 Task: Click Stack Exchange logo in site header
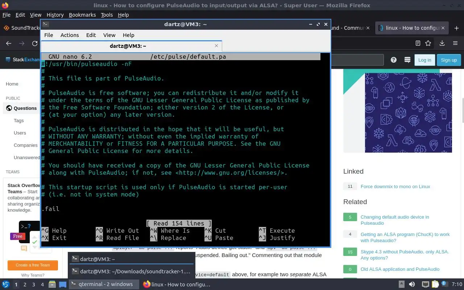[x=22, y=60]
